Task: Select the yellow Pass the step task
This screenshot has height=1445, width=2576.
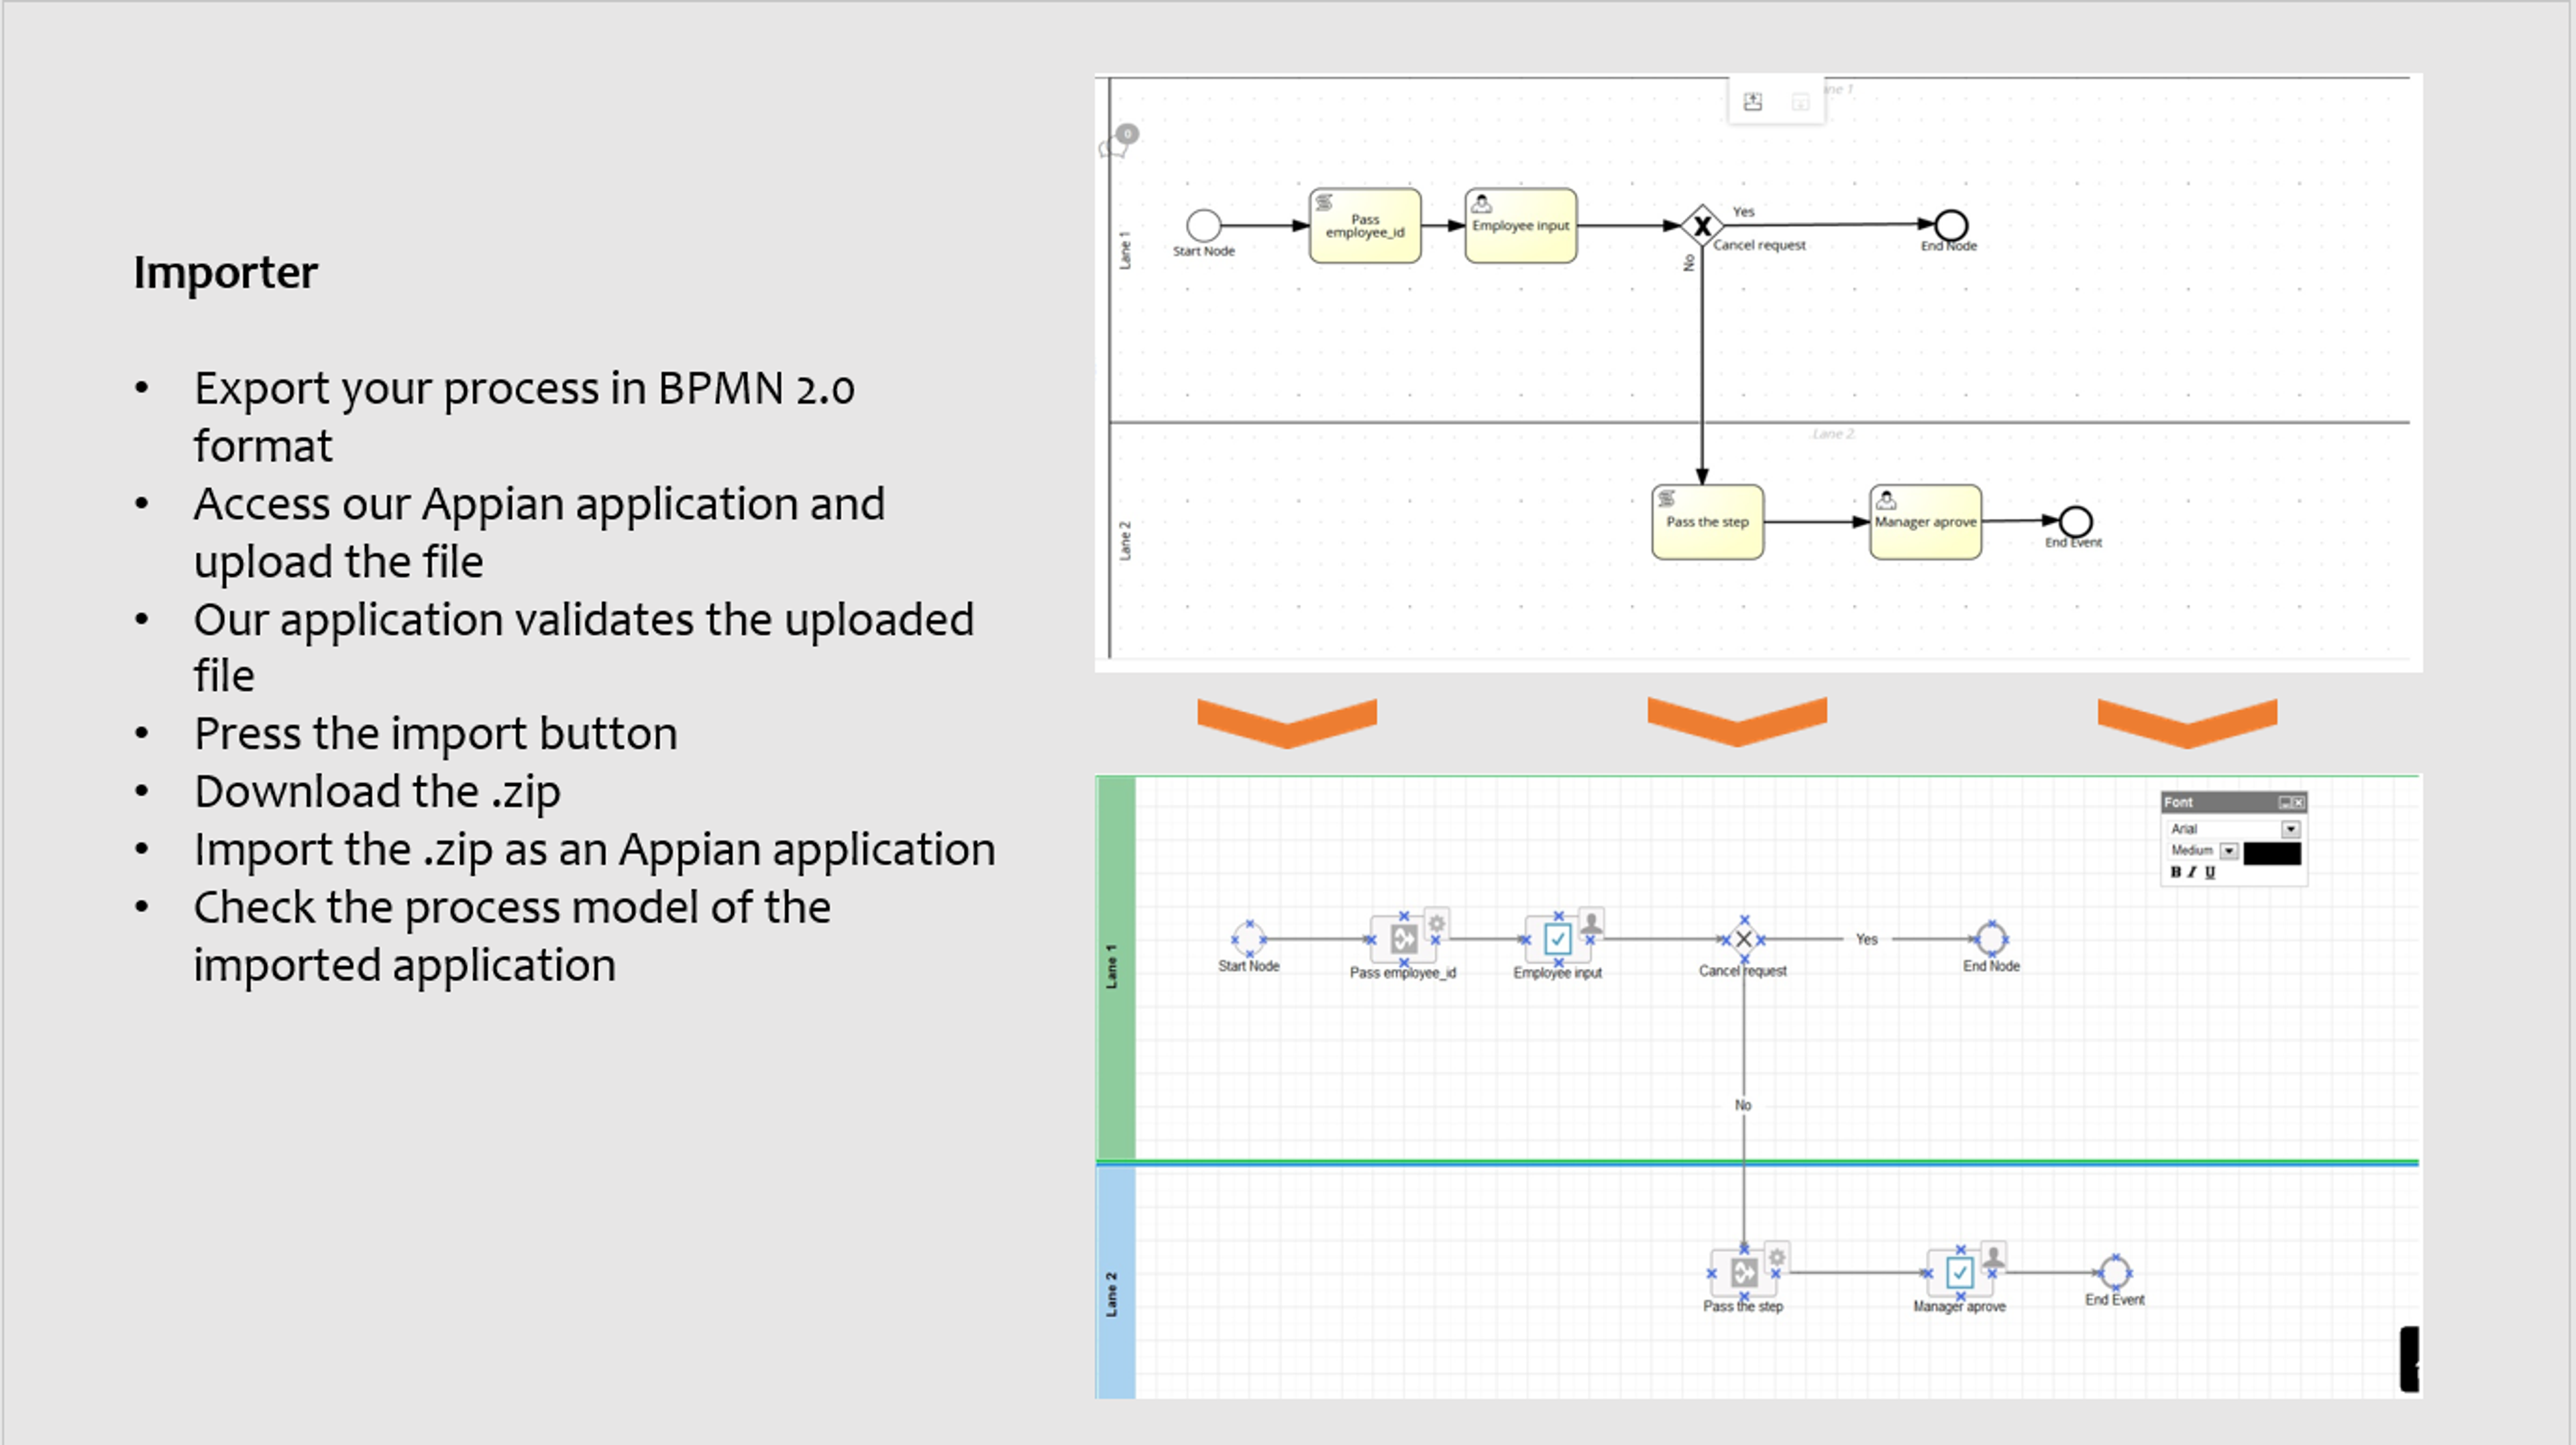Action: pos(1707,522)
